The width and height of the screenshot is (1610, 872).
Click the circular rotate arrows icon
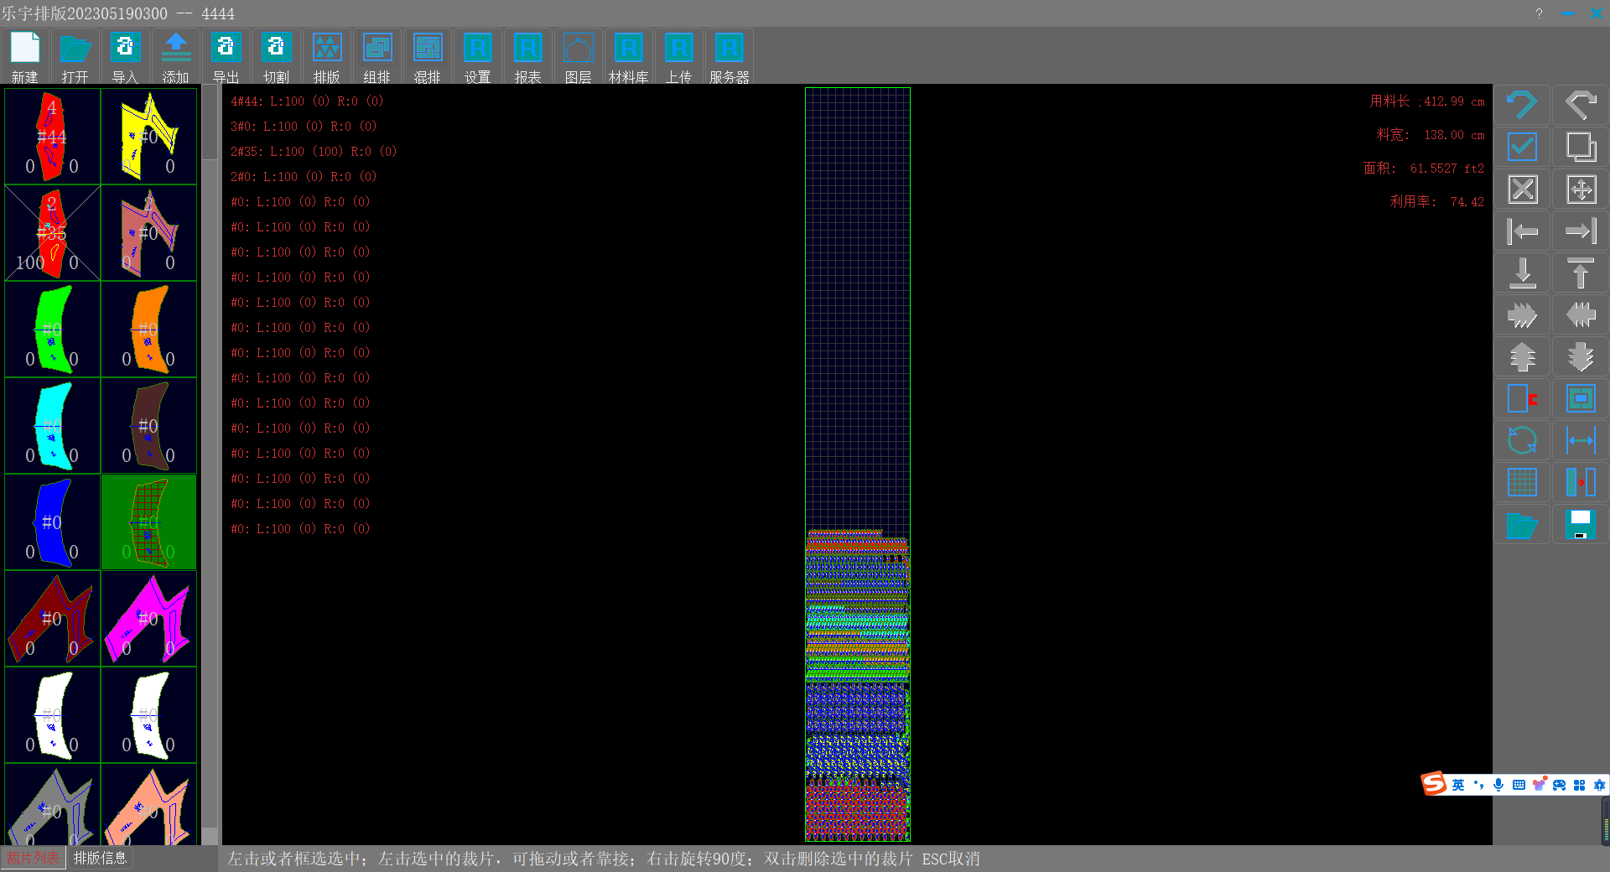click(1522, 441)
